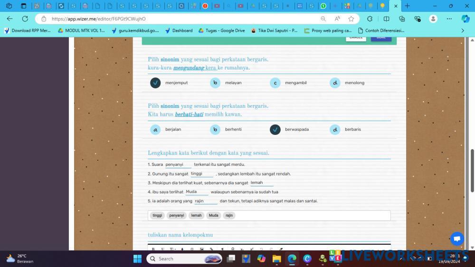Uncheck the selected 'menjemput' answer
Image resolution: width=475 pixels, height=267 pixels.
pyautogui.click(x=155, y=83)
